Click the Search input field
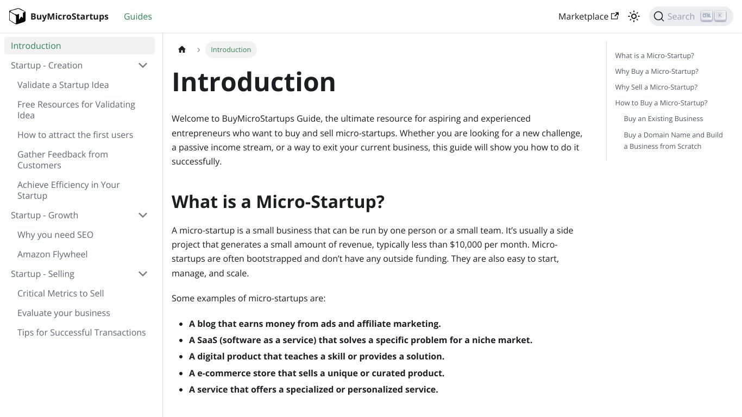The width and height of the screenshot is (742, 417). tap(691, 16)
